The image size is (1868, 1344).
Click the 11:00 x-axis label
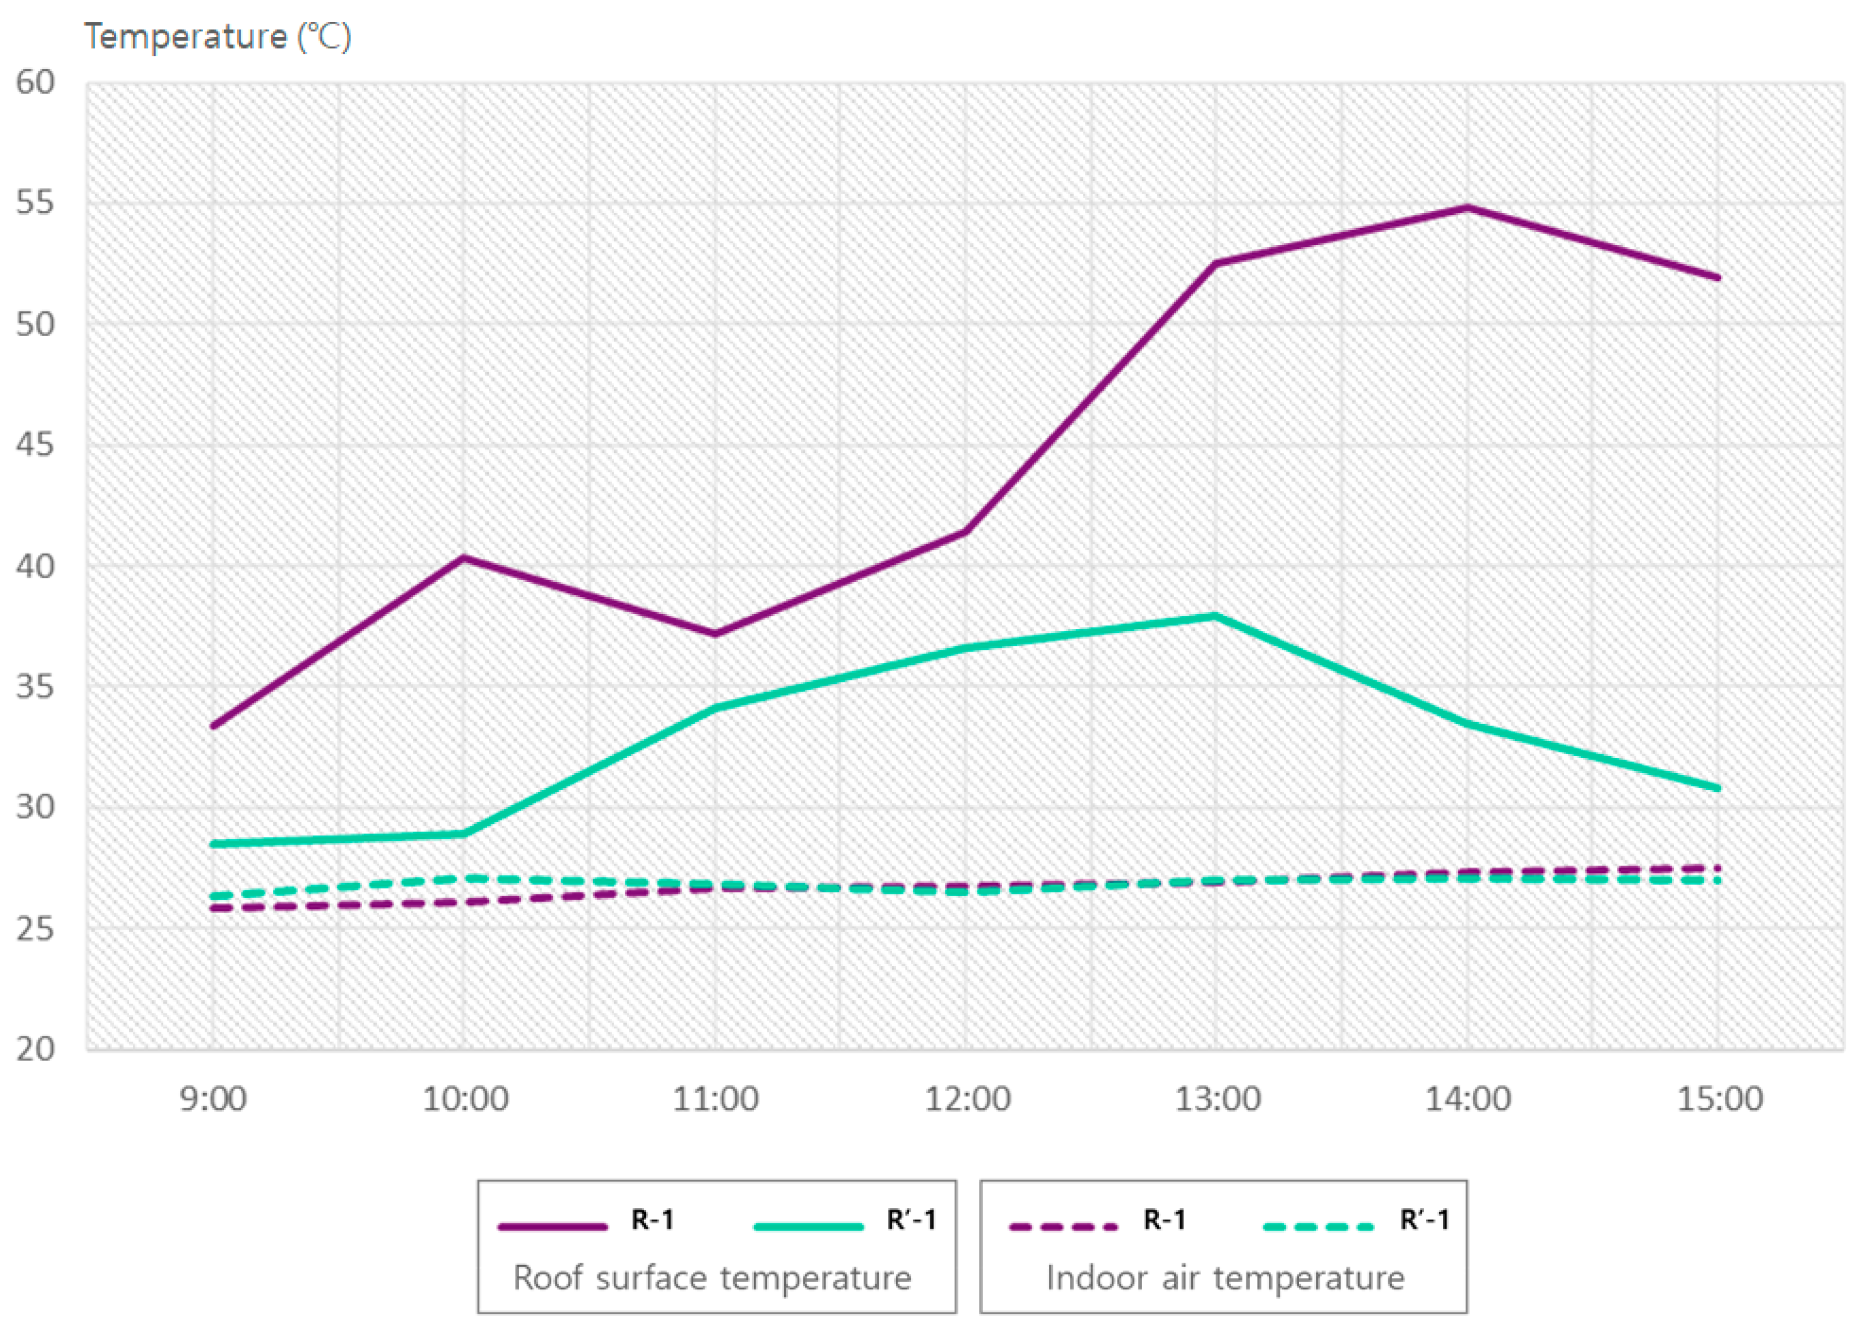pyautogui.click(x=716, y=1098)
